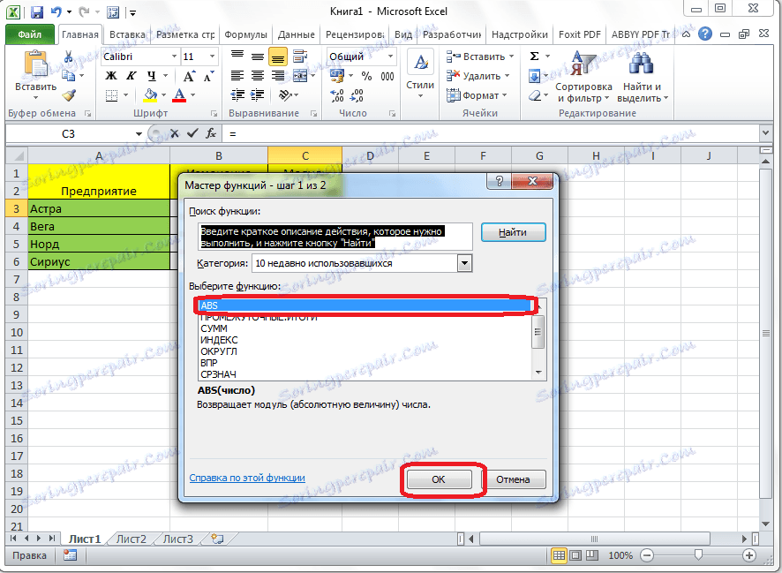This screenshot has width=782, height=573.
Task: Decrease font size with the small A icon
Action: [x=208, y=76]
